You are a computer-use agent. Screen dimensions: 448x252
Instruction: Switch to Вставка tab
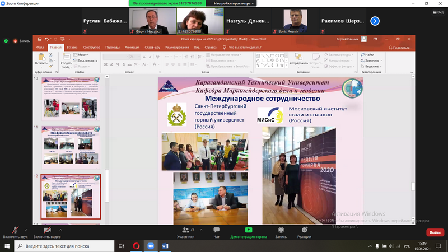click(x=72, y=48)
